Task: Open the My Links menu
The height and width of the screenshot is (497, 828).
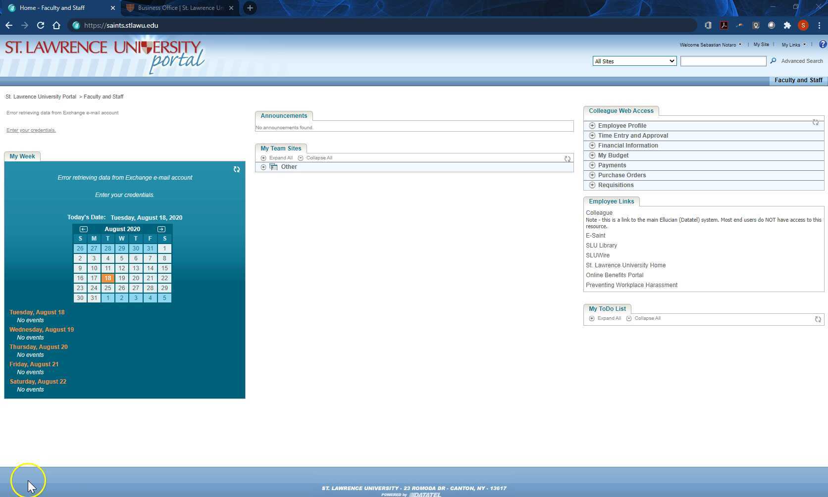Action: coord(793,45)
